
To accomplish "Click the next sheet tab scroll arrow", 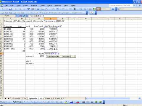I will click(x=6, y=98).
